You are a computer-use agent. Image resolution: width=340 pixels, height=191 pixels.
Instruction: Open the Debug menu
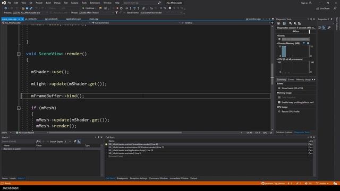click(57, 3)
